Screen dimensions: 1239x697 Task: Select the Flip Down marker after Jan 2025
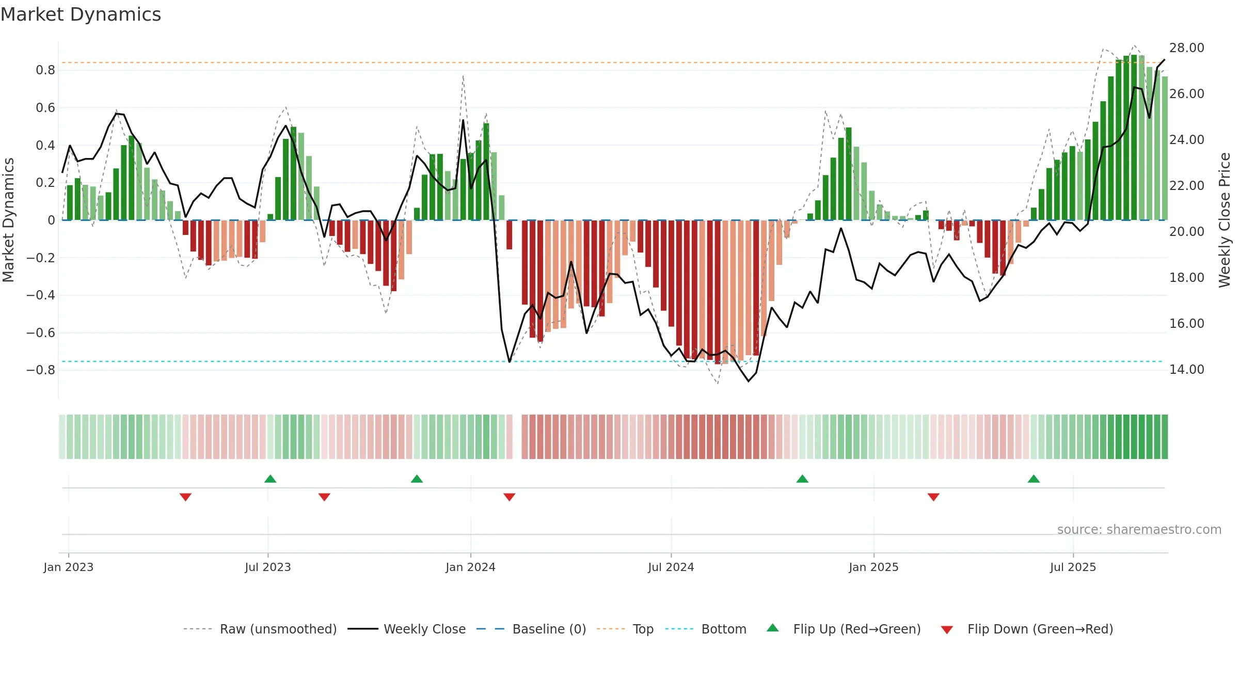pos(933,497)
